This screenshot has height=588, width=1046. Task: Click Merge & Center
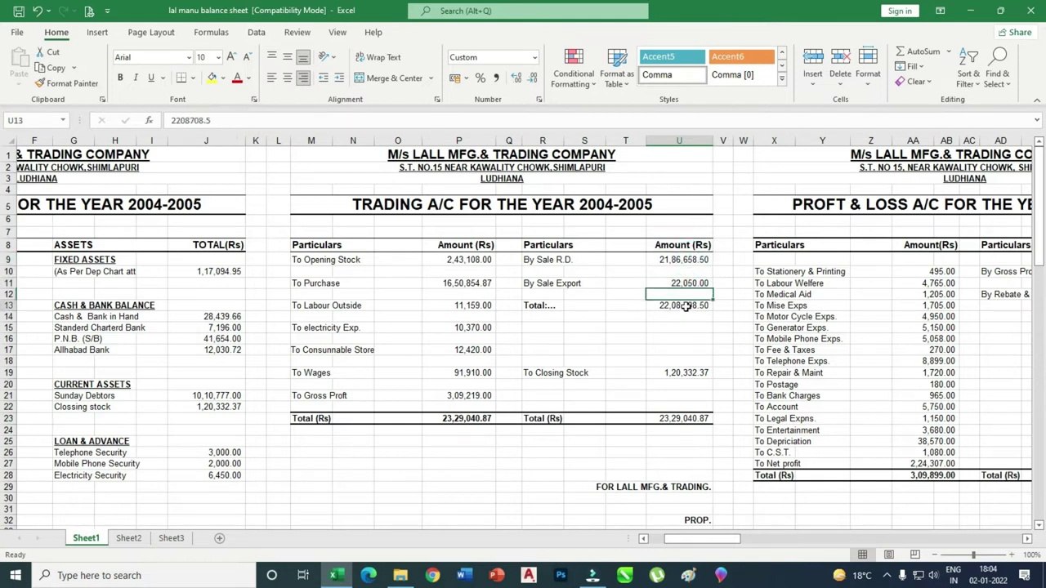tap(389, 78)
